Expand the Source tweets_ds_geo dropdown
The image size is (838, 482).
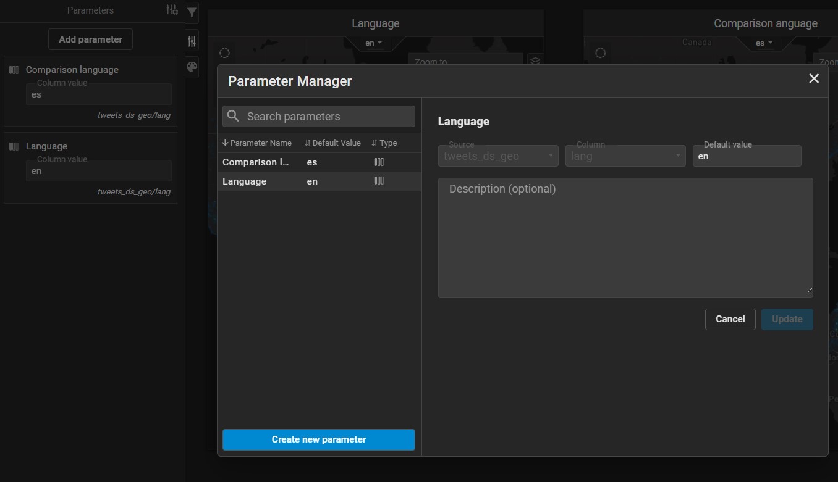tap(498, 156)
